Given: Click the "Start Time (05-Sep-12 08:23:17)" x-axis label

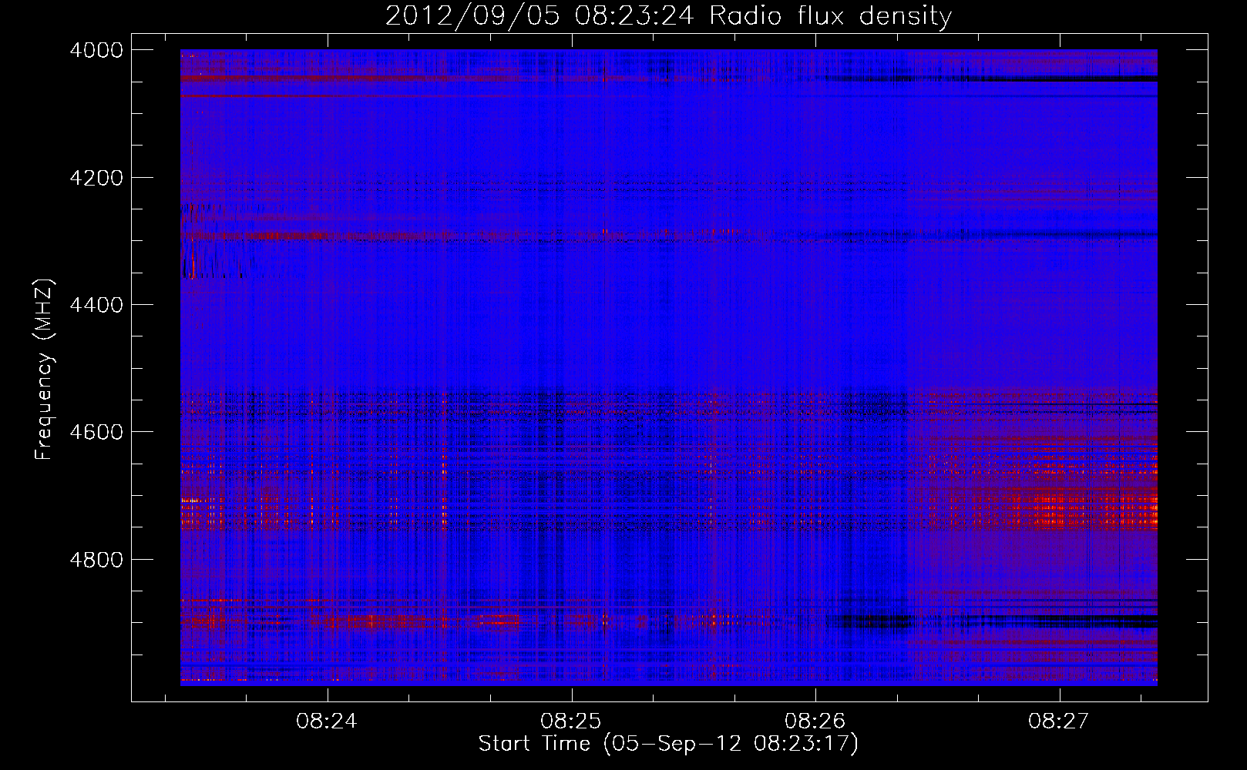Looking at the screenshot, I should (x=668, y=744).
